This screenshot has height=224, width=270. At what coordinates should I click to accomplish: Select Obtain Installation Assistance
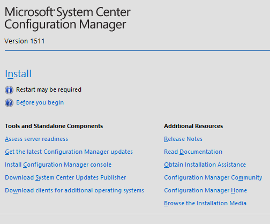point(205,165)
